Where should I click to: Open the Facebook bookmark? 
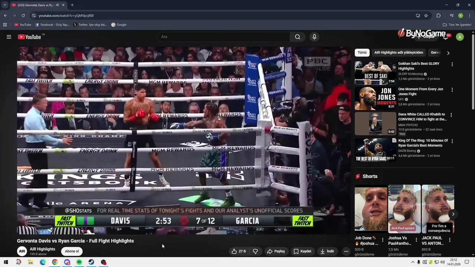point(52,25)
